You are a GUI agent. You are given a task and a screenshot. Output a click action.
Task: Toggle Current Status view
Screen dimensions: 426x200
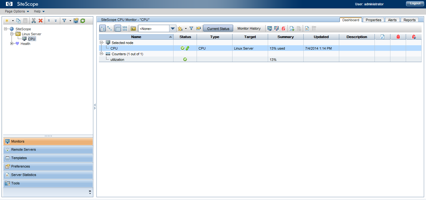coord(218,28)
